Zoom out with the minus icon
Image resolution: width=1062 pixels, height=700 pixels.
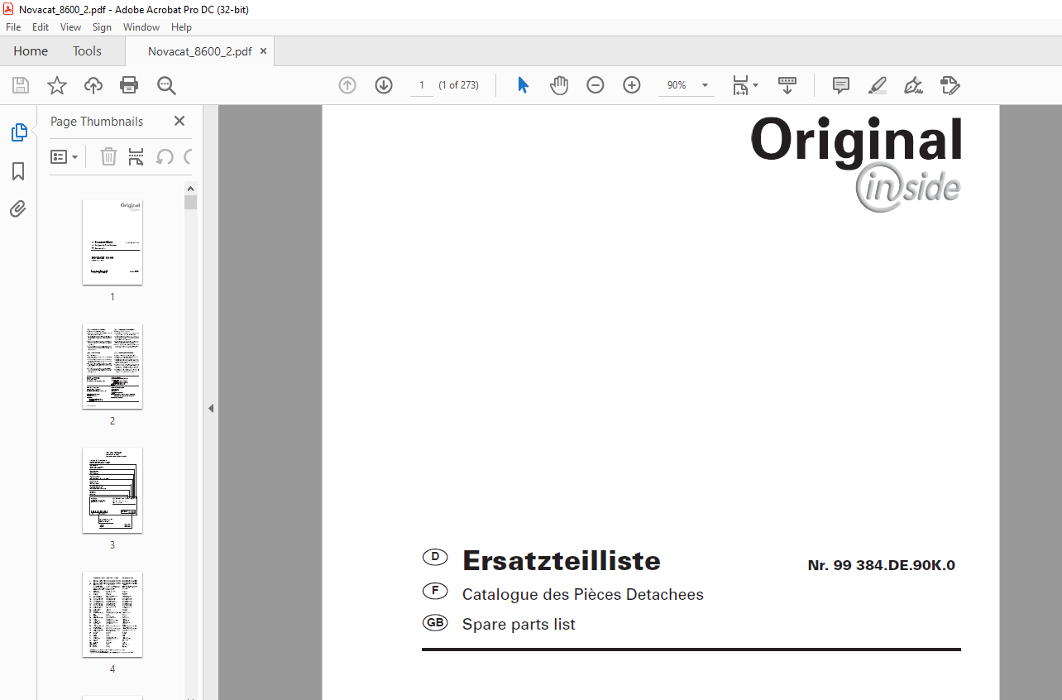(596, 85)
